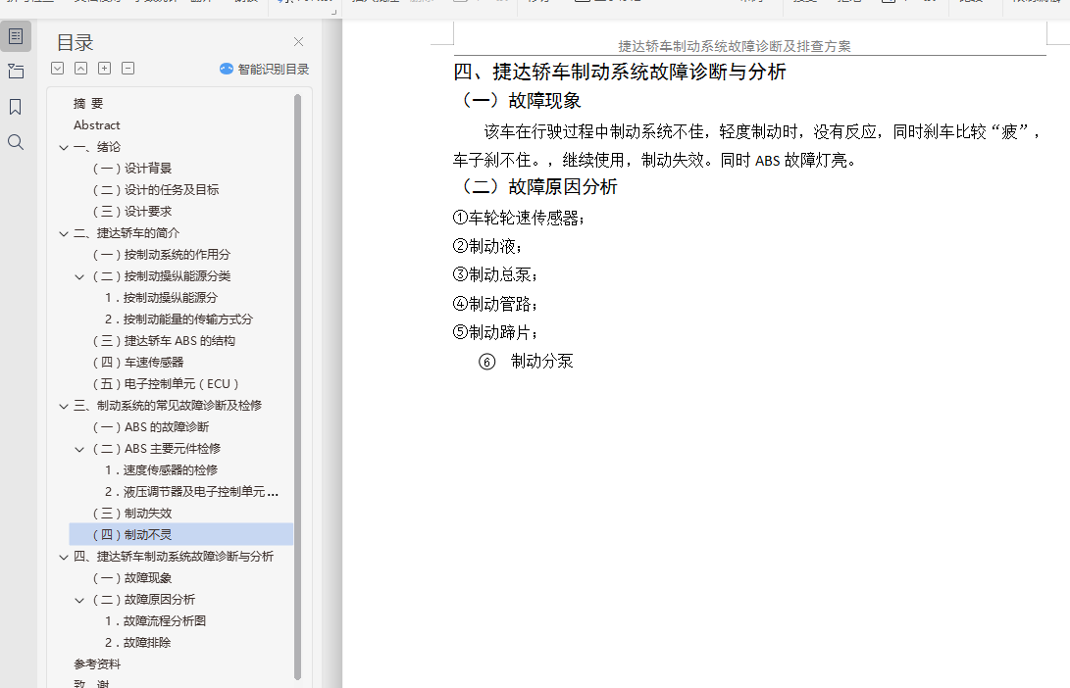Click the promote heading up-arrow icon
The image size is (1070, 688).
(x=80, y=69)
